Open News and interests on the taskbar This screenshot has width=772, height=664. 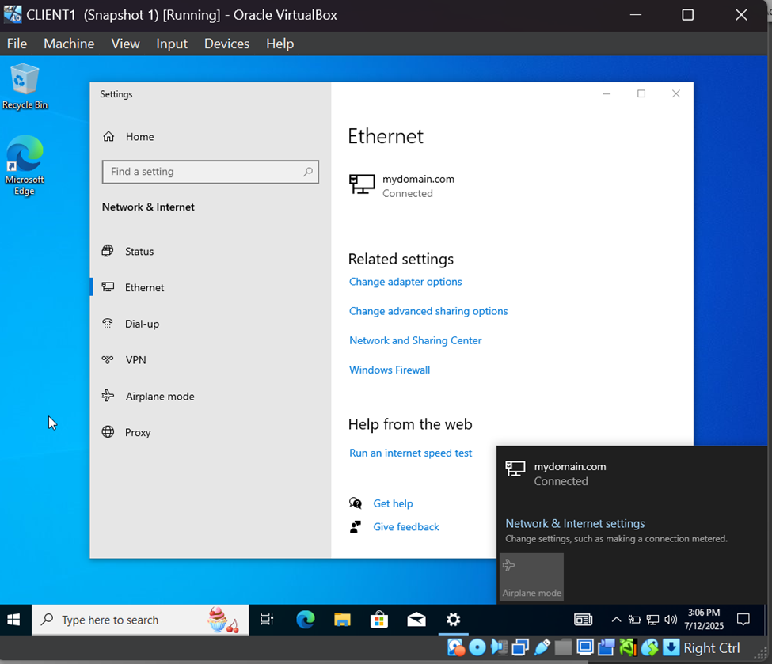coord(583,620)
